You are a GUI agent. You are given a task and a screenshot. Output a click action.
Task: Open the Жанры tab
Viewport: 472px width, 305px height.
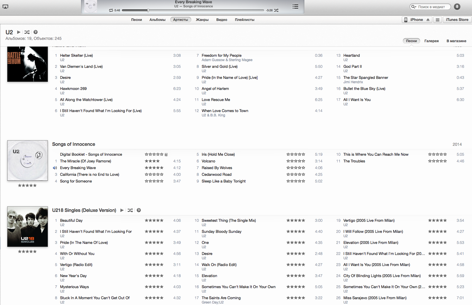pos(202,20)
